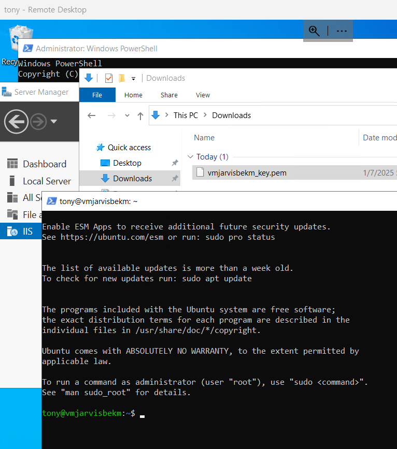Click the Server Manager back arrow
Viewport: 397px width, 449px height.
pos(16,121)
